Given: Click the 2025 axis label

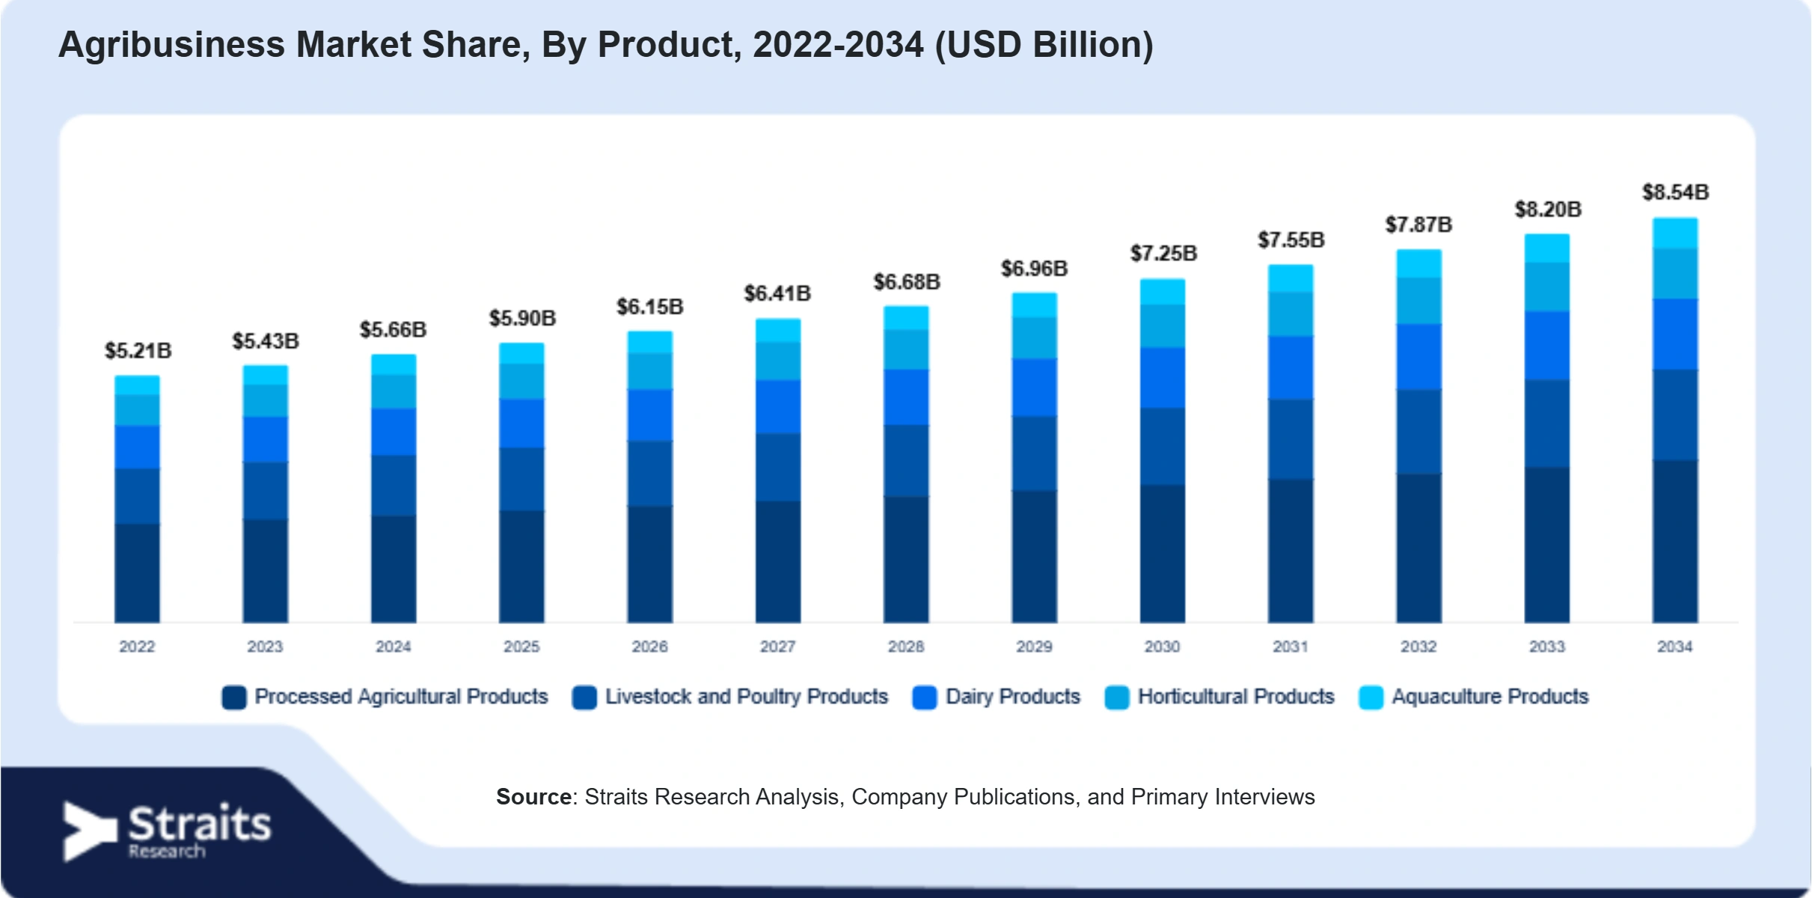Looking at the screenshot, I should (521, 647).
